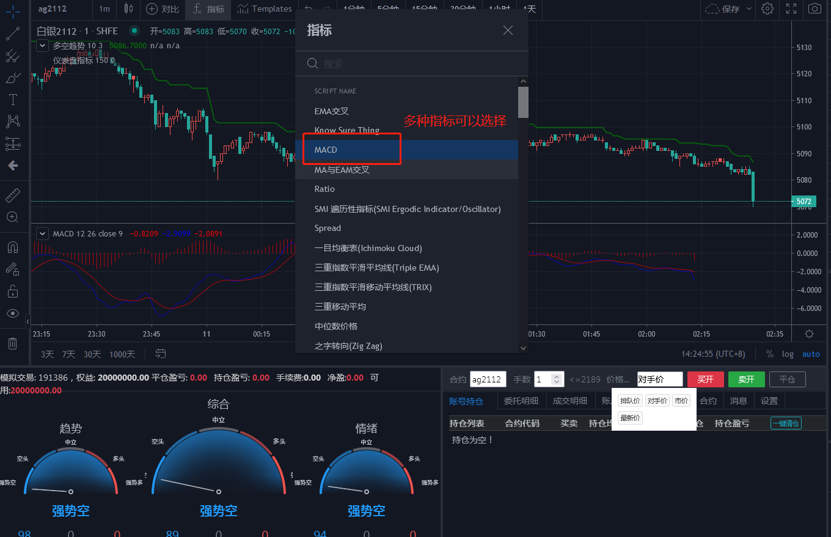Toggle hide all drawings eye icon
The width and height of the screenshot is (831, 537).
pyautogui.click(x=13, y=313)
